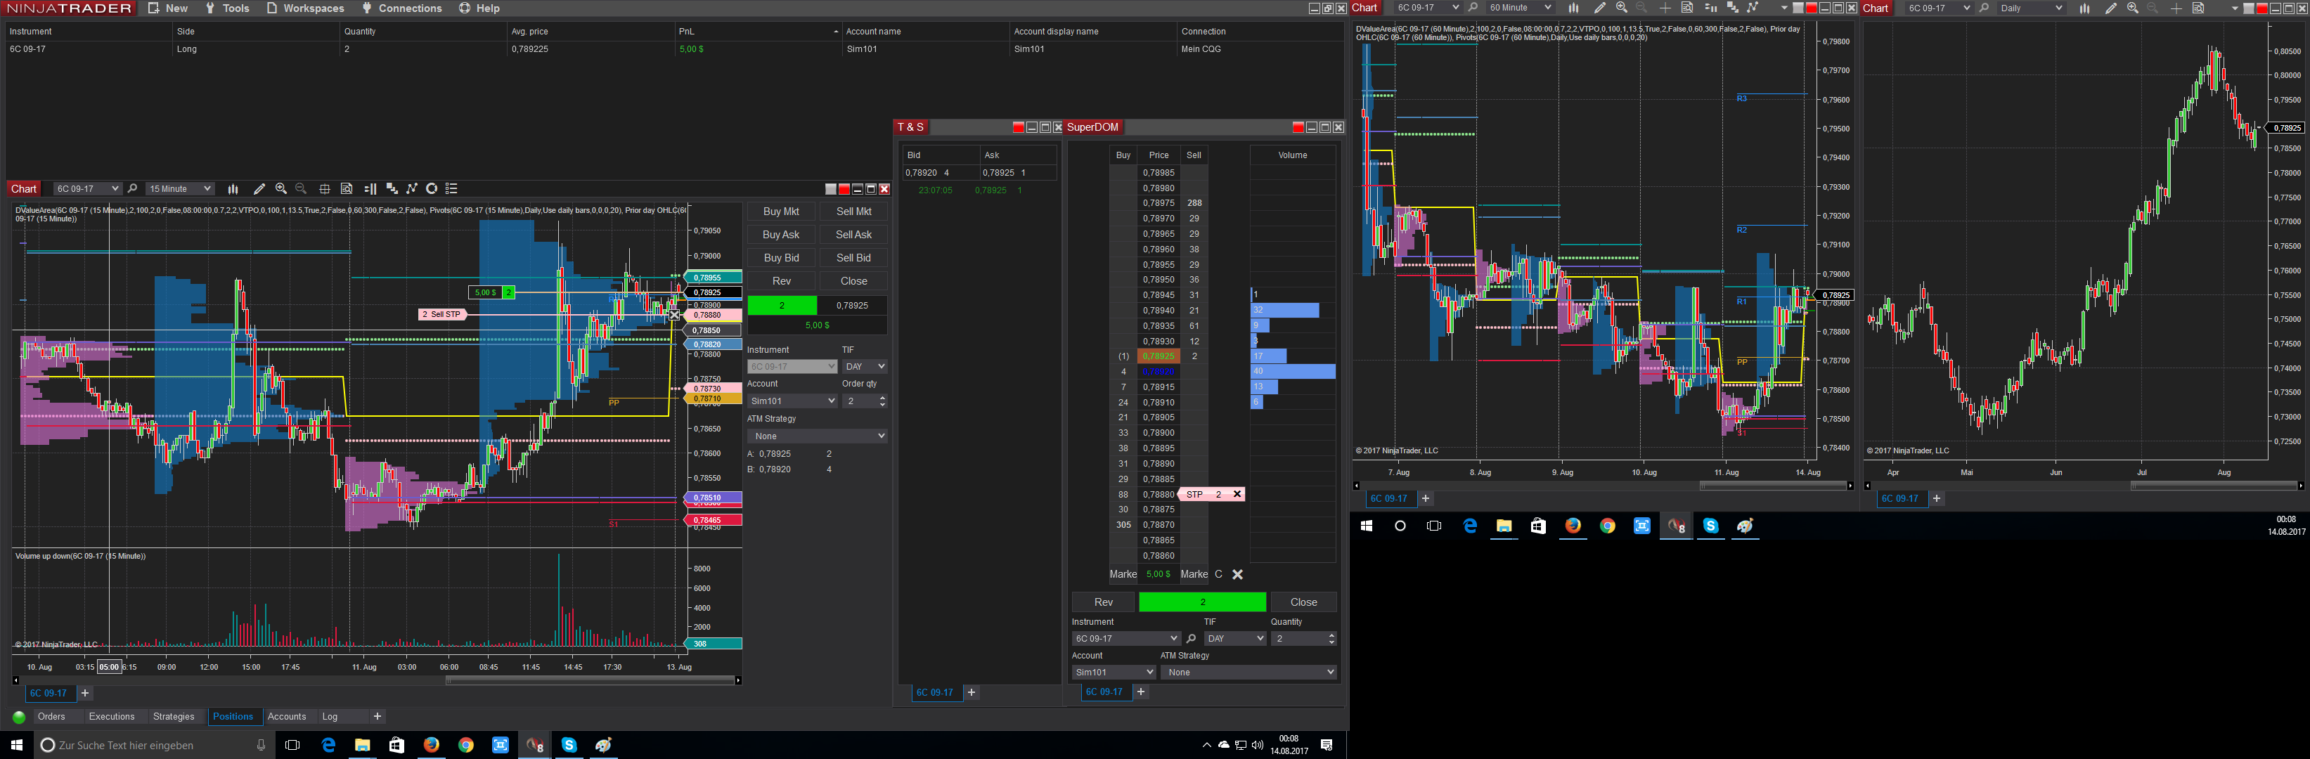The width and height of the screenshot is (2310, 759).
Task: Open Data Box in Daily chart toolbar
Action: 2199,8
